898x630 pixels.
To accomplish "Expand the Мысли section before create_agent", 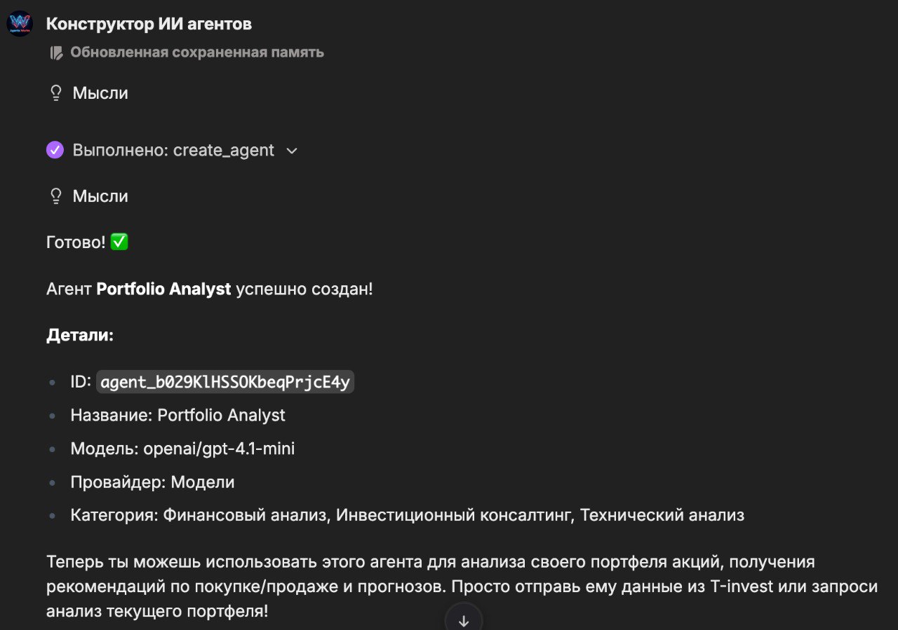I will click(100, 93).
